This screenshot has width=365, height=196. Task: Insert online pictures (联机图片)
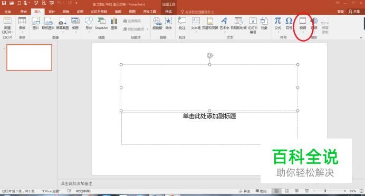48,23
